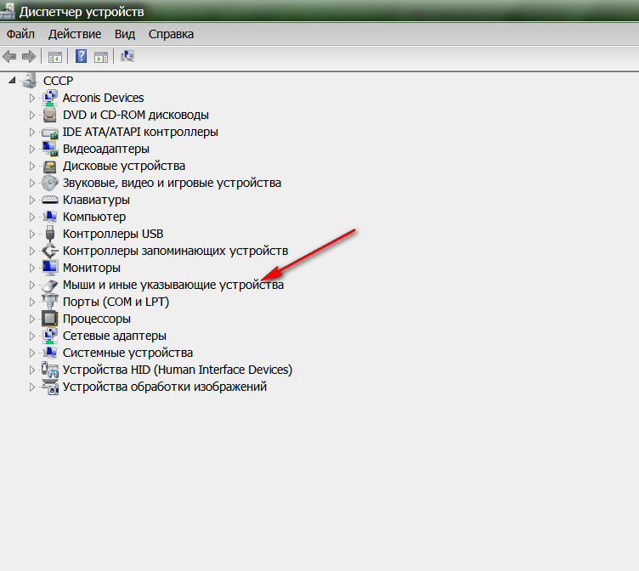Click the Процессоры chip icon
Screen dimensions: 639x571
click(50, 319)
